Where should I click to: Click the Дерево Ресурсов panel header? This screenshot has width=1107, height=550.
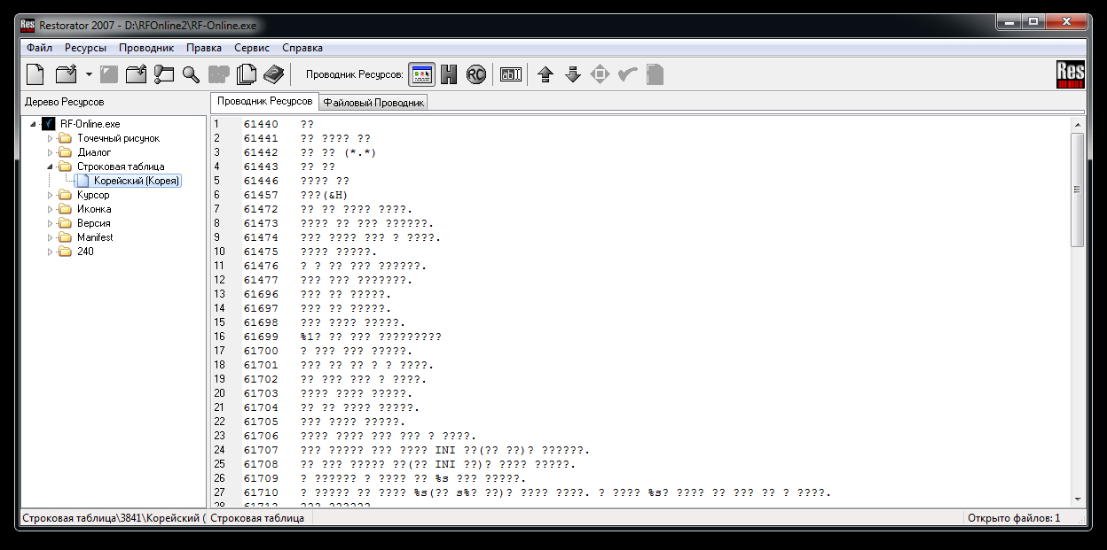64,102
